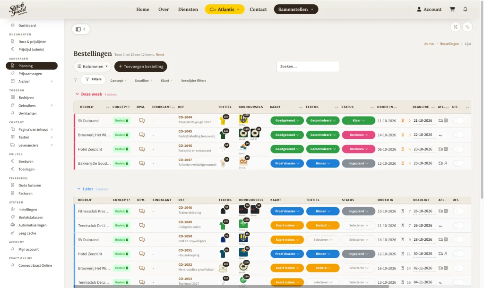Collapse the Later orders group
484x288 pixels.
[79, 189]
